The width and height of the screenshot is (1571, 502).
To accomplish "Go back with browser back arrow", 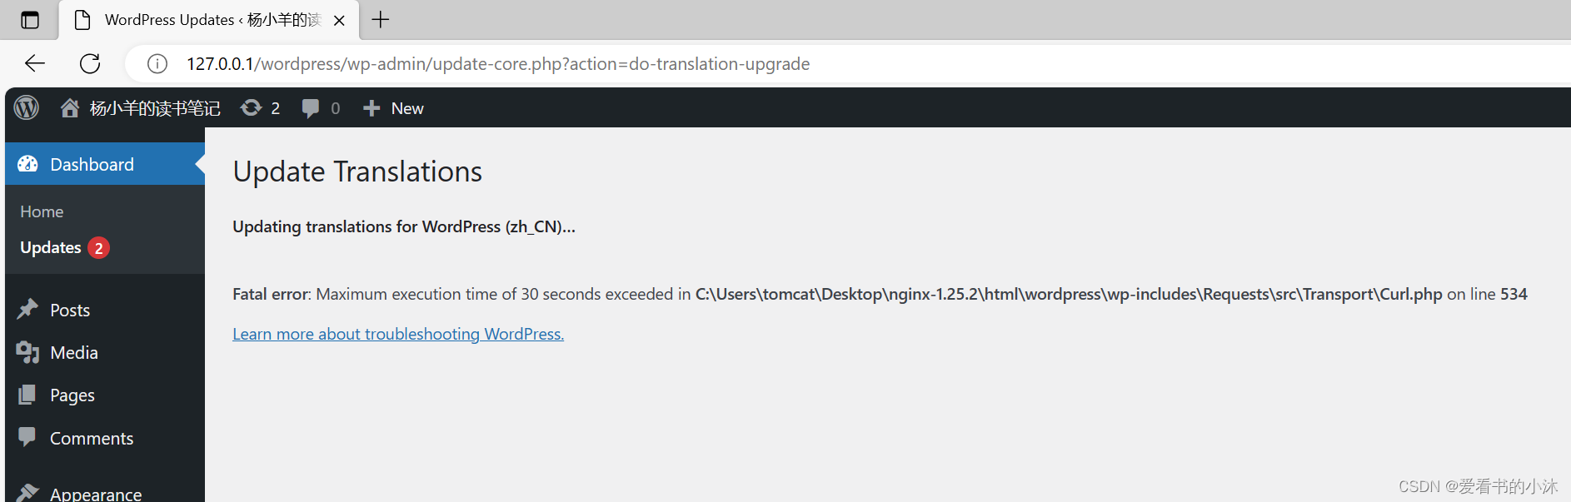I will pos(35,63).
